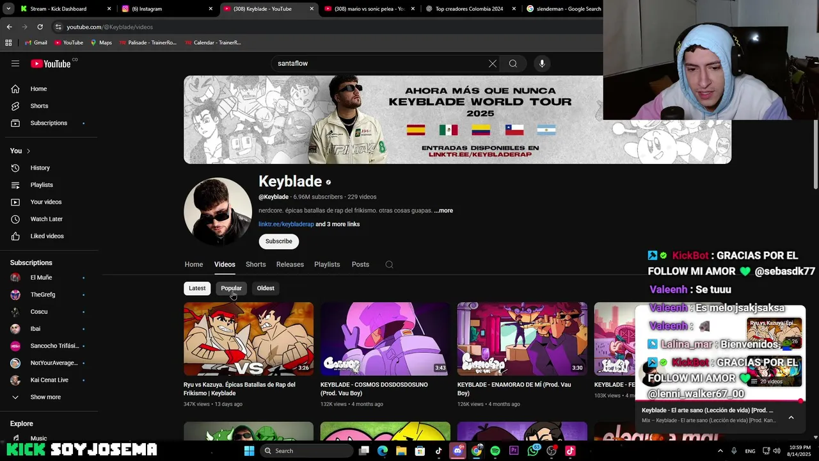
Task: Open Chrome apps grid in bookmarks bar
Action: (8, 43)
